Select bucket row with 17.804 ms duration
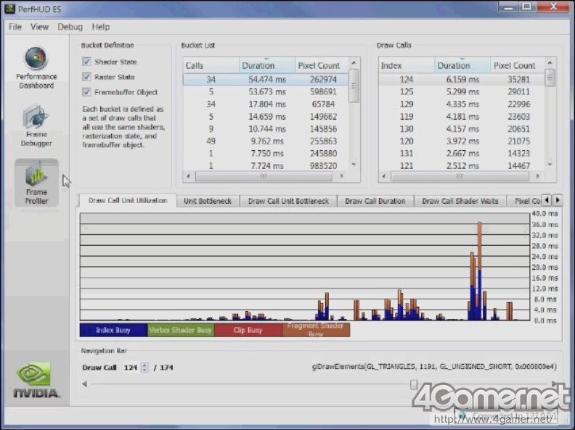The width and height of the screenshot is (575, 430). pos(266,104)
